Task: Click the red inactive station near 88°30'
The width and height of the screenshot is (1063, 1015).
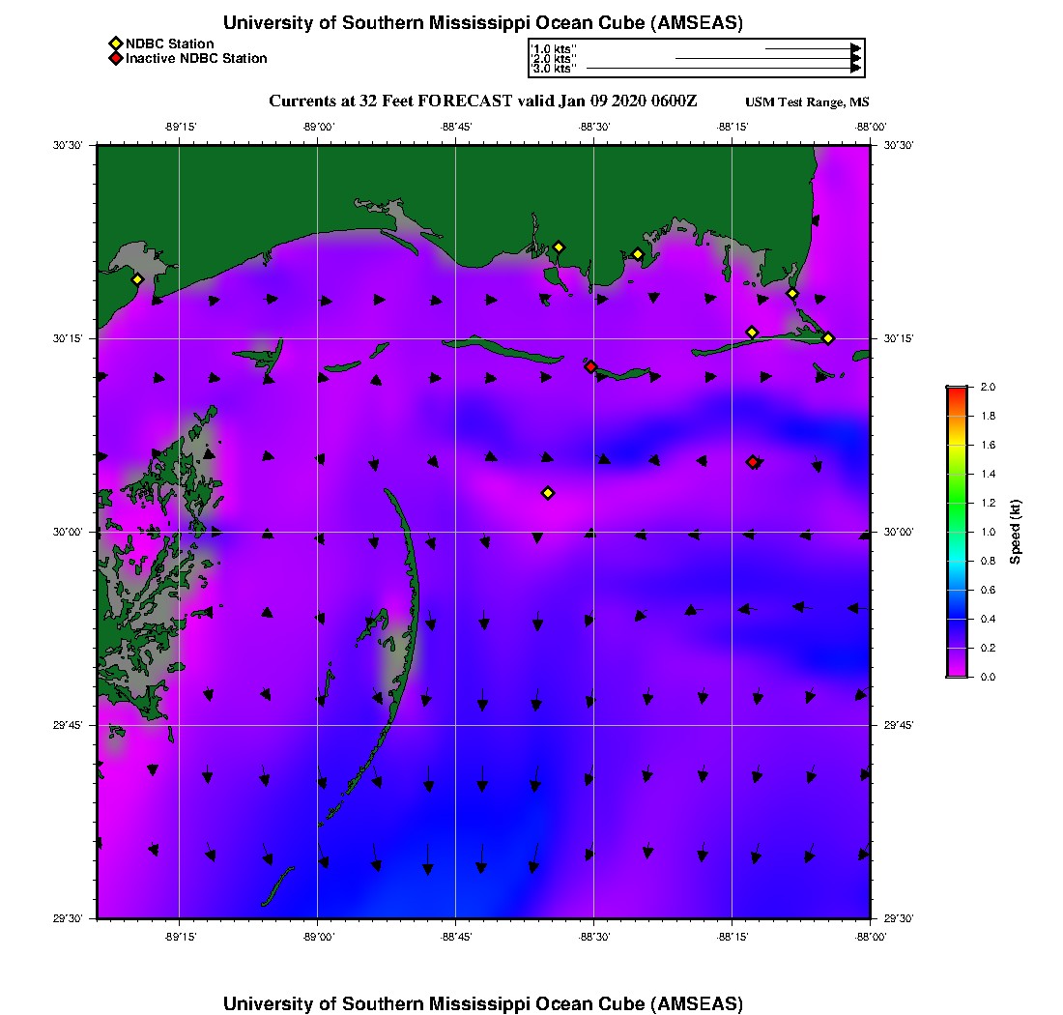Action: 590,366
